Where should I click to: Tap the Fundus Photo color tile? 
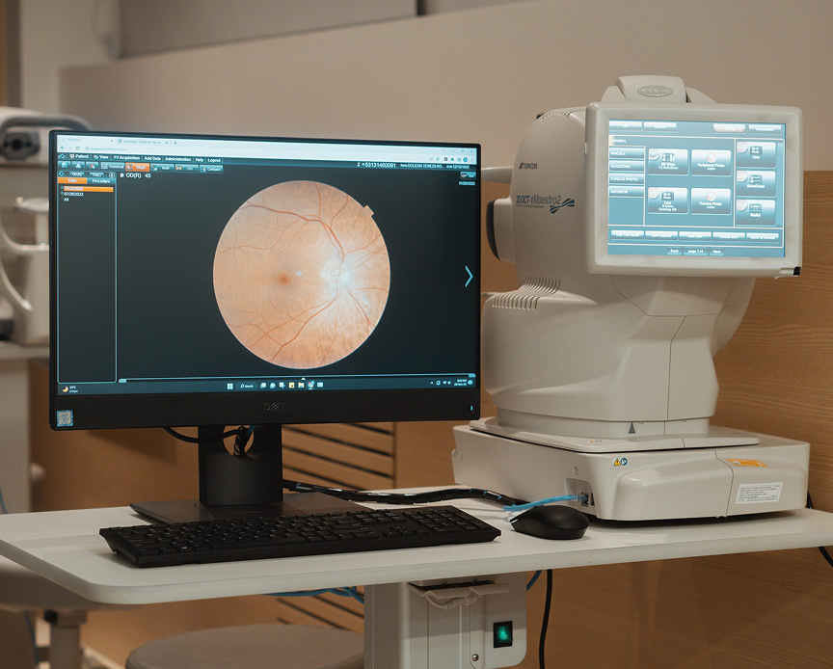pyautogui.click(x=711, y=201)
